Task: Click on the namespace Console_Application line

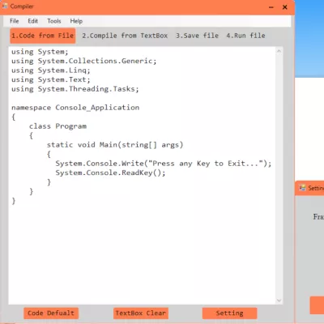Action: (75, 108)
